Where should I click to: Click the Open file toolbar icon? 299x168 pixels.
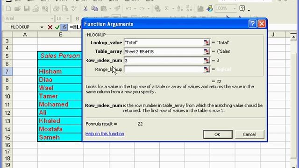pyautogui.click(x=17, y=8)
